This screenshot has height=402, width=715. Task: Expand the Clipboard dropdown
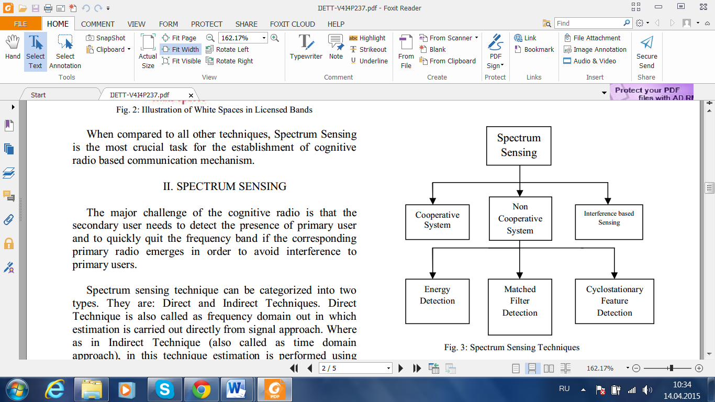point(129,49)
